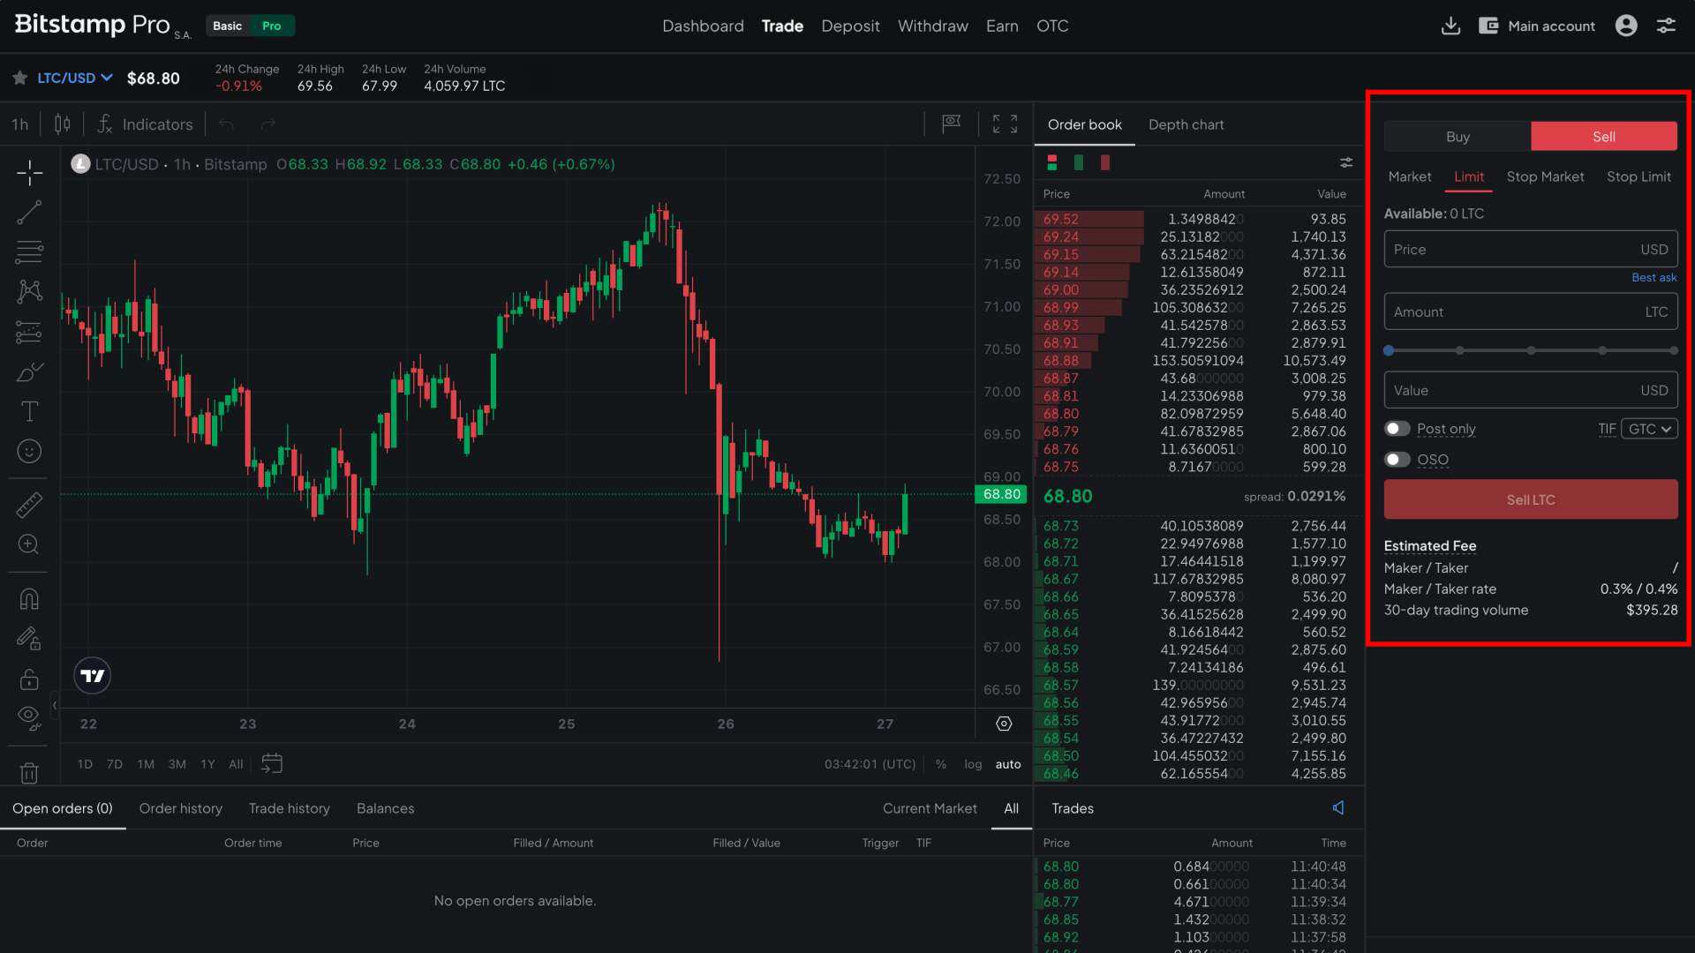Mute the trades sound speaker icon
This screenshot has height=953, width=1695.
1339,808
